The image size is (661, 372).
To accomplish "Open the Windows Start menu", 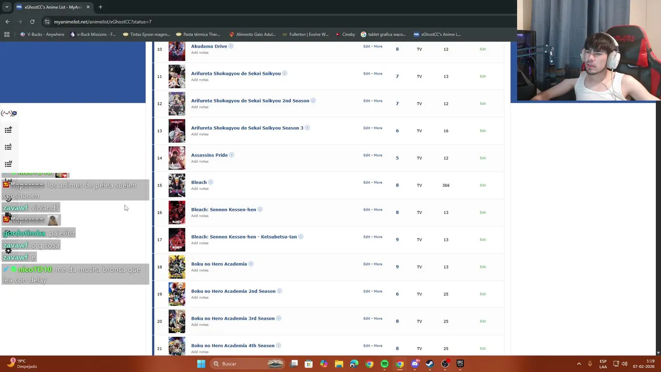I will 201,364.
